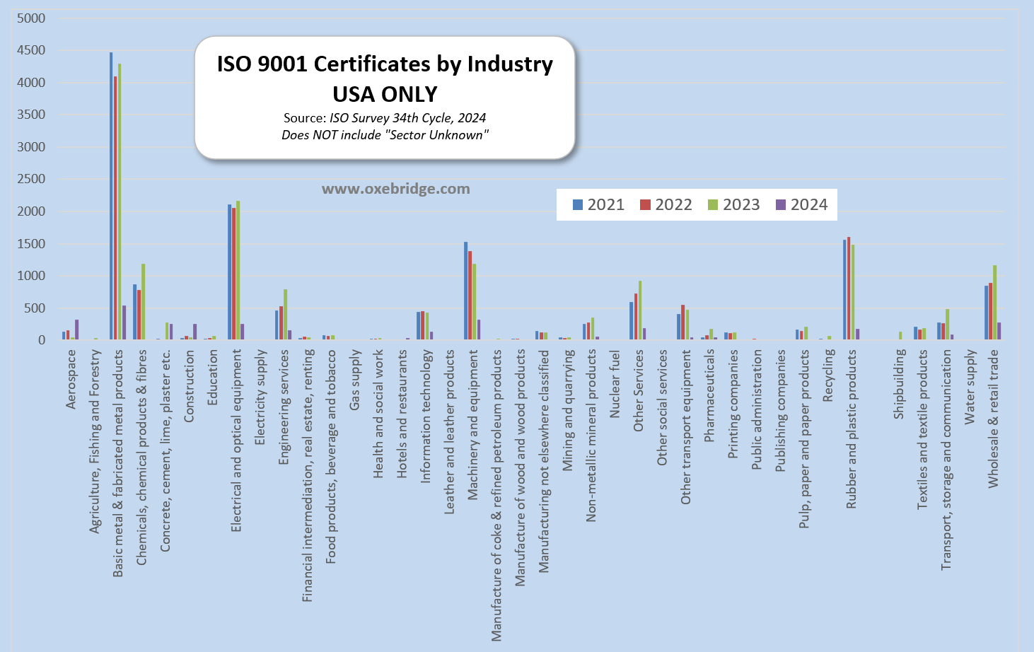Select the red 2022 bar for Rubber and plastic products
1034x652 pixels.
coord(849,289)
